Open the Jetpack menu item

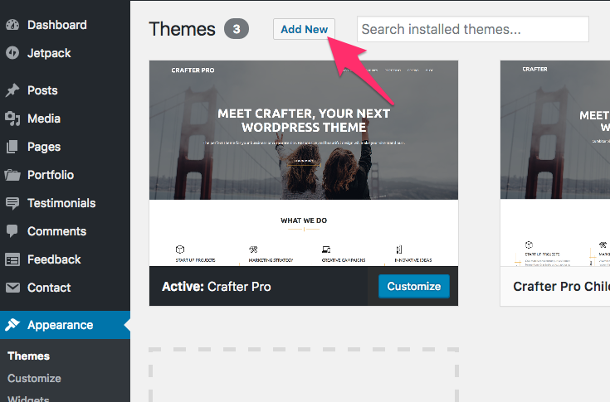[x=65, y=53]
